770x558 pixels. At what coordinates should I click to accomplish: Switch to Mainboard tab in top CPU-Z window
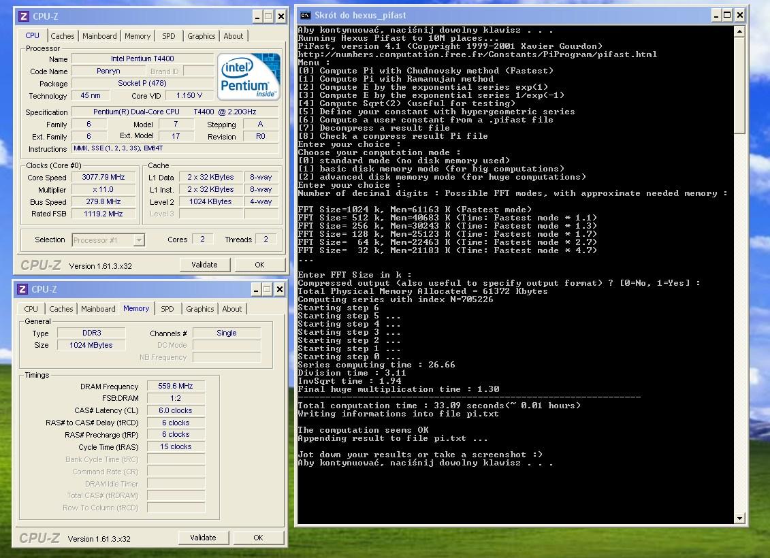point(99,36)
